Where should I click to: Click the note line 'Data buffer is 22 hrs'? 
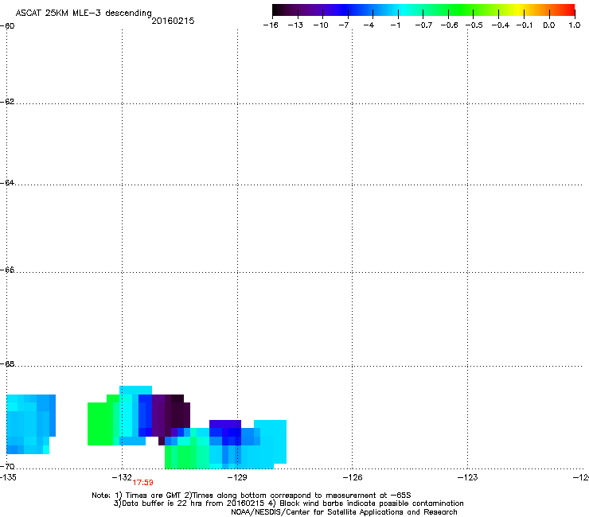(162, 503)
